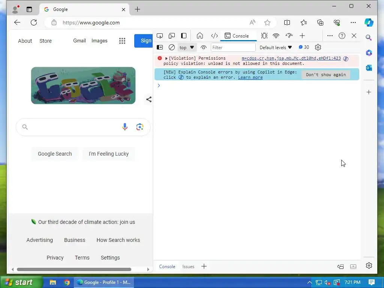Expand the Violation Permissions error message

coord(166,58)
